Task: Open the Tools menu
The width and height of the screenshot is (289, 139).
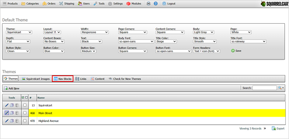Action: point(99,4)
